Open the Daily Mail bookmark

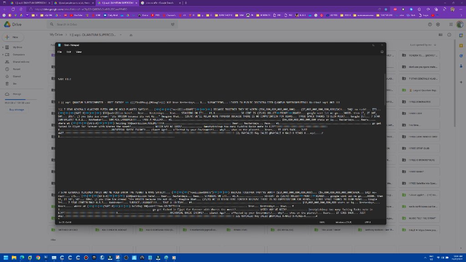click(x=111, y=15)
